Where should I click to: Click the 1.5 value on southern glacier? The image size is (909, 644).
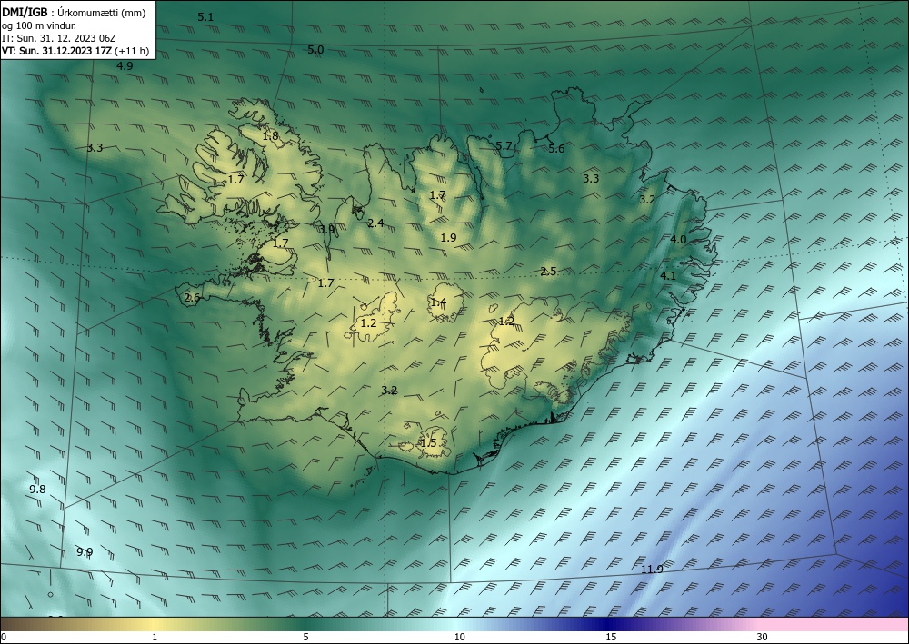(428, 443)
